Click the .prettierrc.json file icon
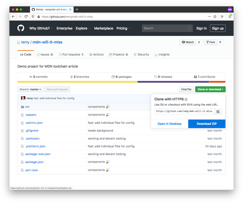 tap(22, 146)
